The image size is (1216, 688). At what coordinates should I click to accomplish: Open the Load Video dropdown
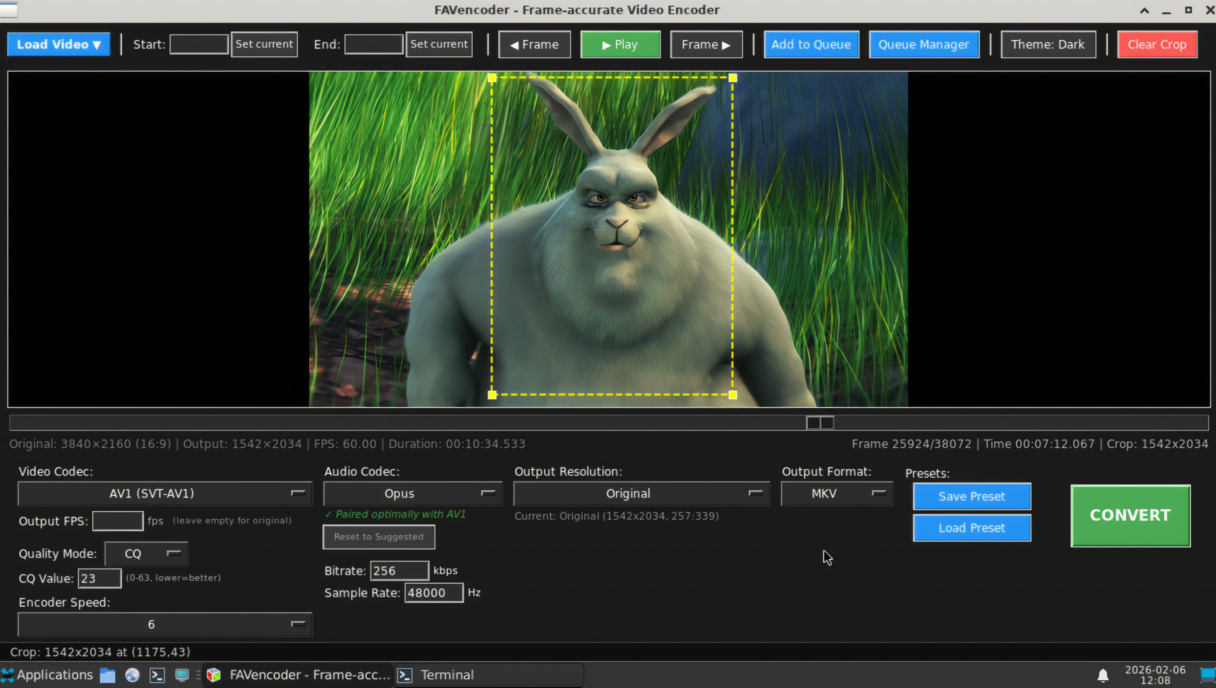point(59,44)
